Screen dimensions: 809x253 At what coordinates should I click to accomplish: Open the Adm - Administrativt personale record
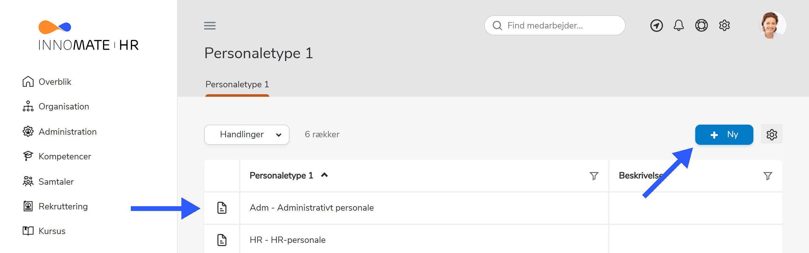(312, 208)
